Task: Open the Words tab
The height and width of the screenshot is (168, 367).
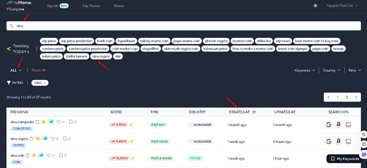Action: tap(119, 6)
